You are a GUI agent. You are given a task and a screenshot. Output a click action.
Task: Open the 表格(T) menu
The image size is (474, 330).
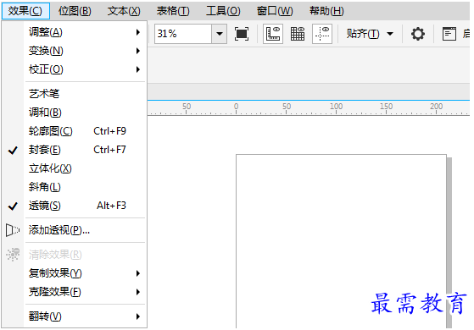pos(173,11)
